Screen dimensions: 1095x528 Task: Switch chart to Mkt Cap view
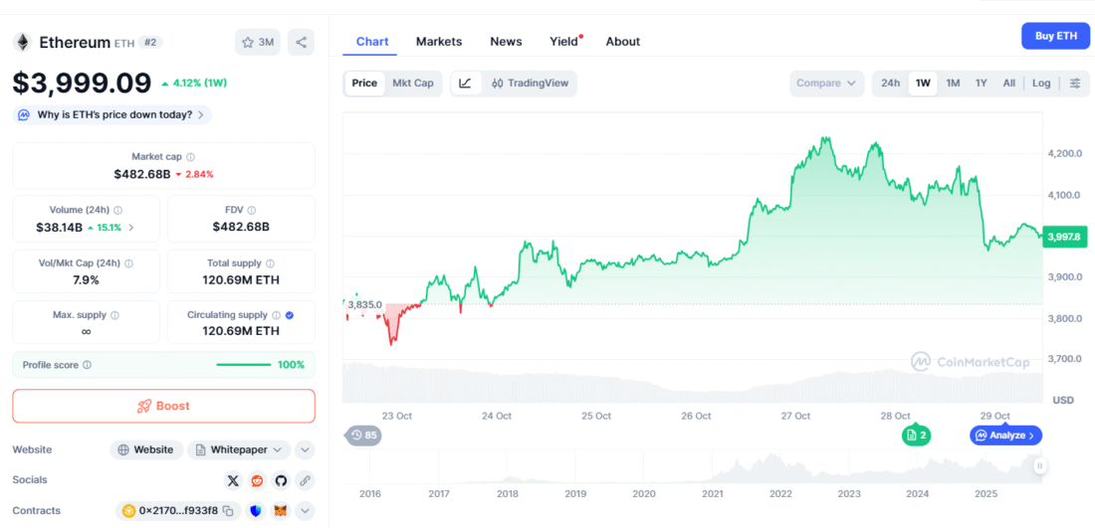pyautogui.click(x=412, y=84)
